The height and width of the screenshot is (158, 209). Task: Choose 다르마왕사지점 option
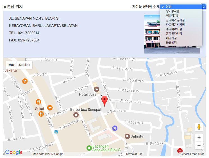coord(181,25)
